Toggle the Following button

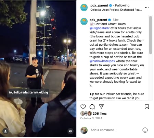122,5
